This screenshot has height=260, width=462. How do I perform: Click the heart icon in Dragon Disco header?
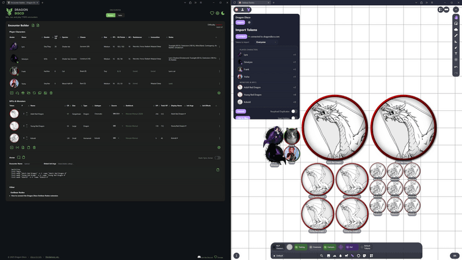point(212,13)
